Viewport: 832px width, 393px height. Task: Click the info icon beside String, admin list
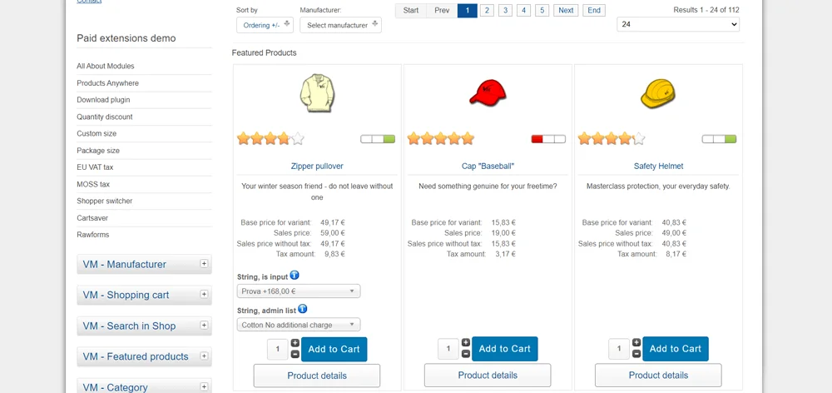pyautogui.click(x=303, y=309)
